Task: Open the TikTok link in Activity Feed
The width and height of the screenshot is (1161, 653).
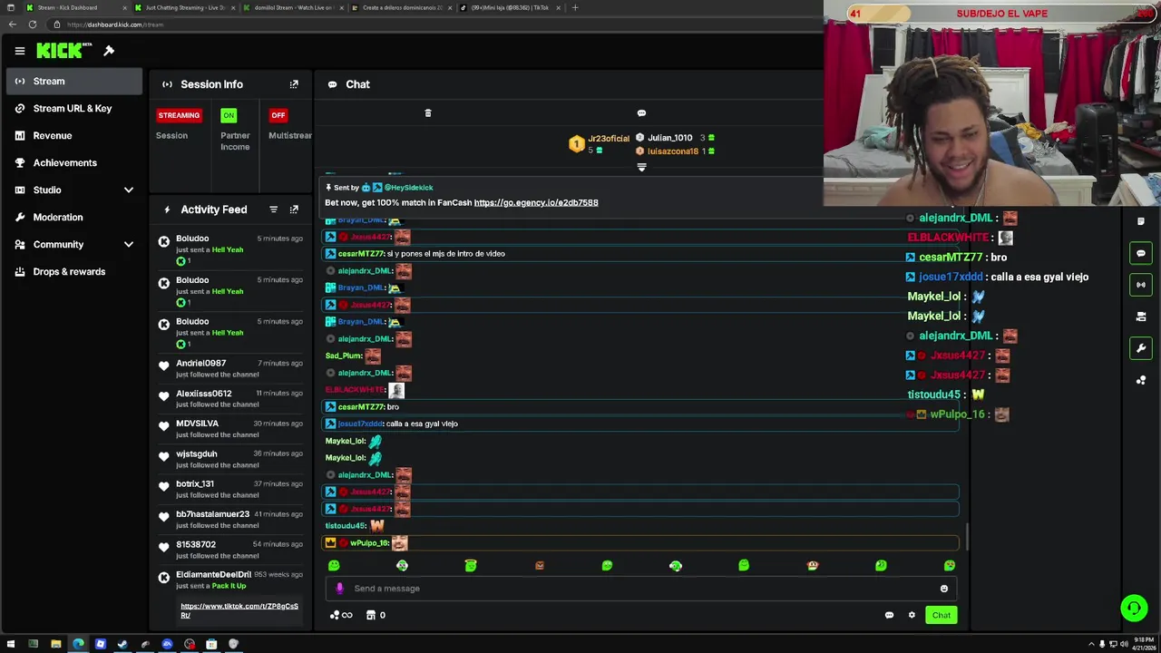Action: pyautogui.click(x=239, y=611)
